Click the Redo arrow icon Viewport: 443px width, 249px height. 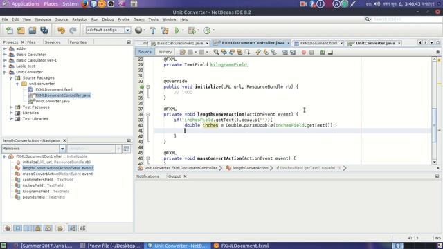click(x=73, y=30)
